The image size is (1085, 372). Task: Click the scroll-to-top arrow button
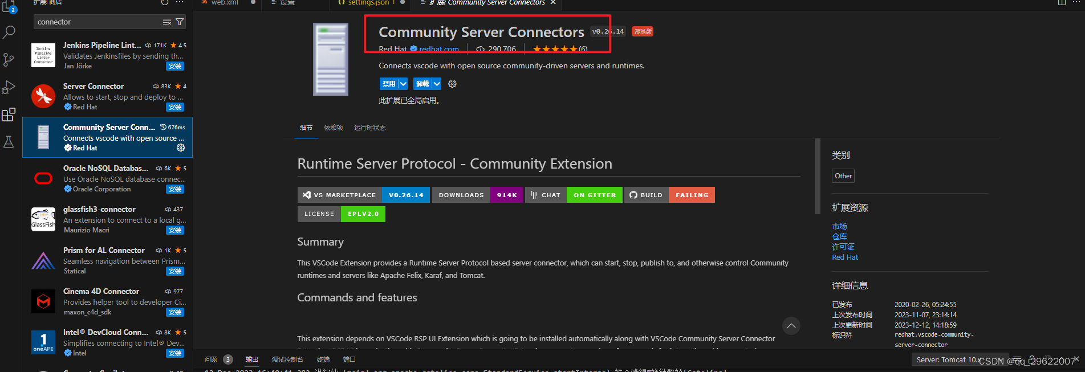[x=791, y=326]
